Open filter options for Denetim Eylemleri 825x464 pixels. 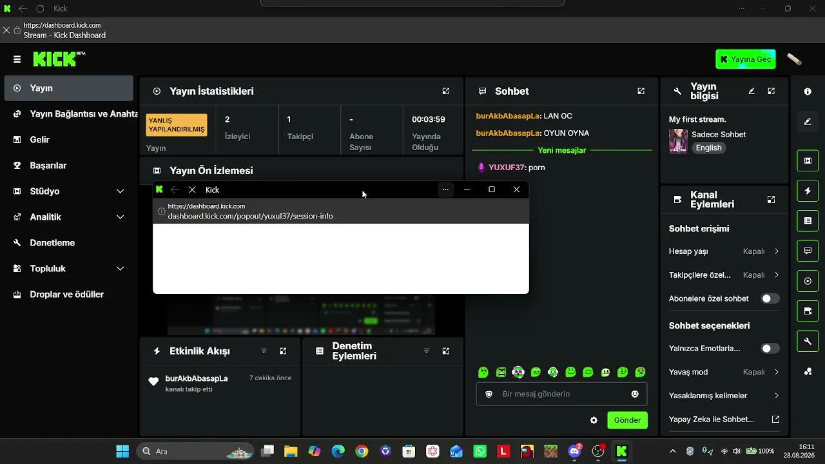pos(426,351)
